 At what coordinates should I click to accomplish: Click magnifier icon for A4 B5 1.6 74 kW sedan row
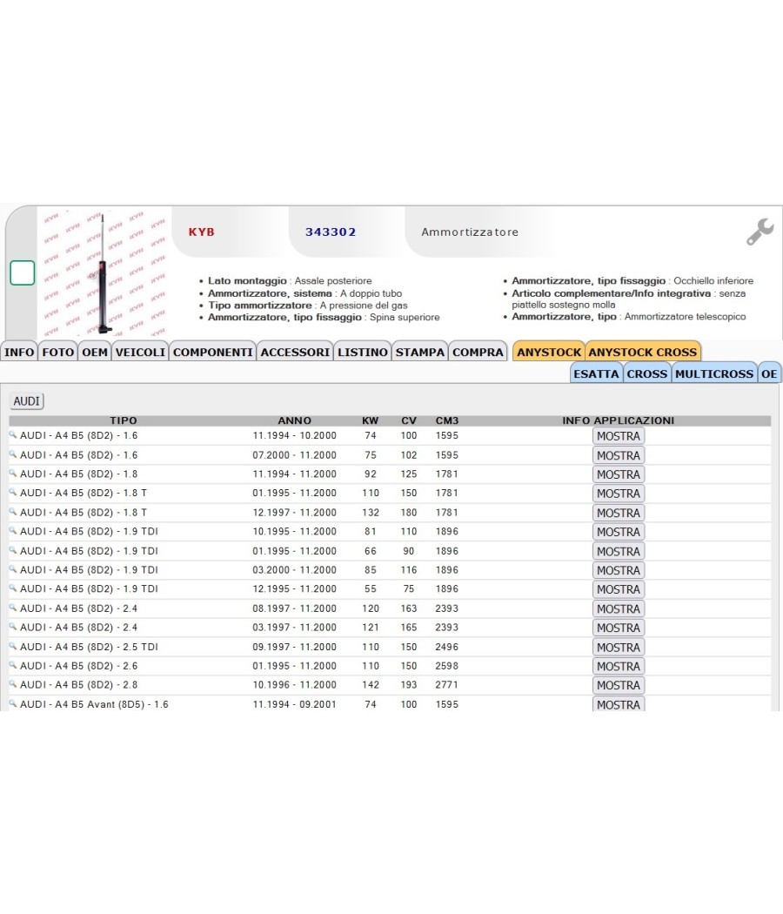13,435
